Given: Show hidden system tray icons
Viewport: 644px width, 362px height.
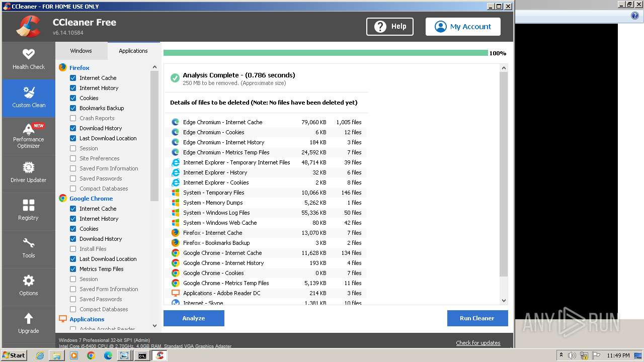Looking at the screenshot, I should coord(560,355).
